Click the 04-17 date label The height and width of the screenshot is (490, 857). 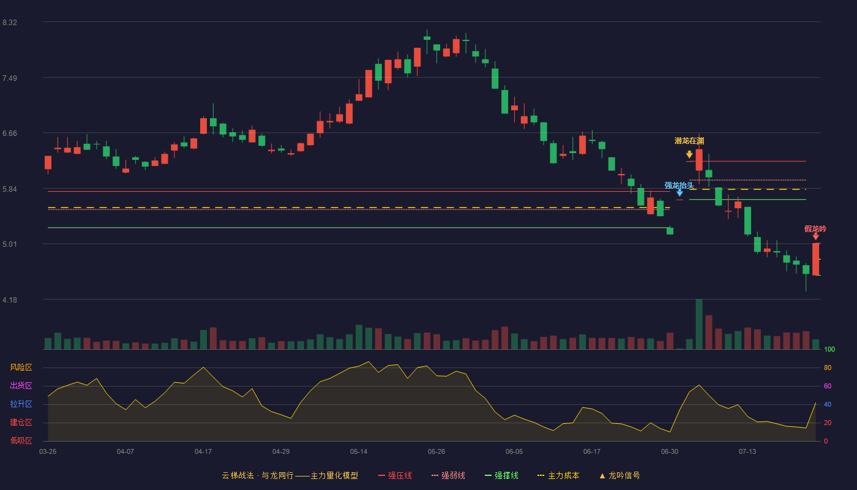pos(203,451)
